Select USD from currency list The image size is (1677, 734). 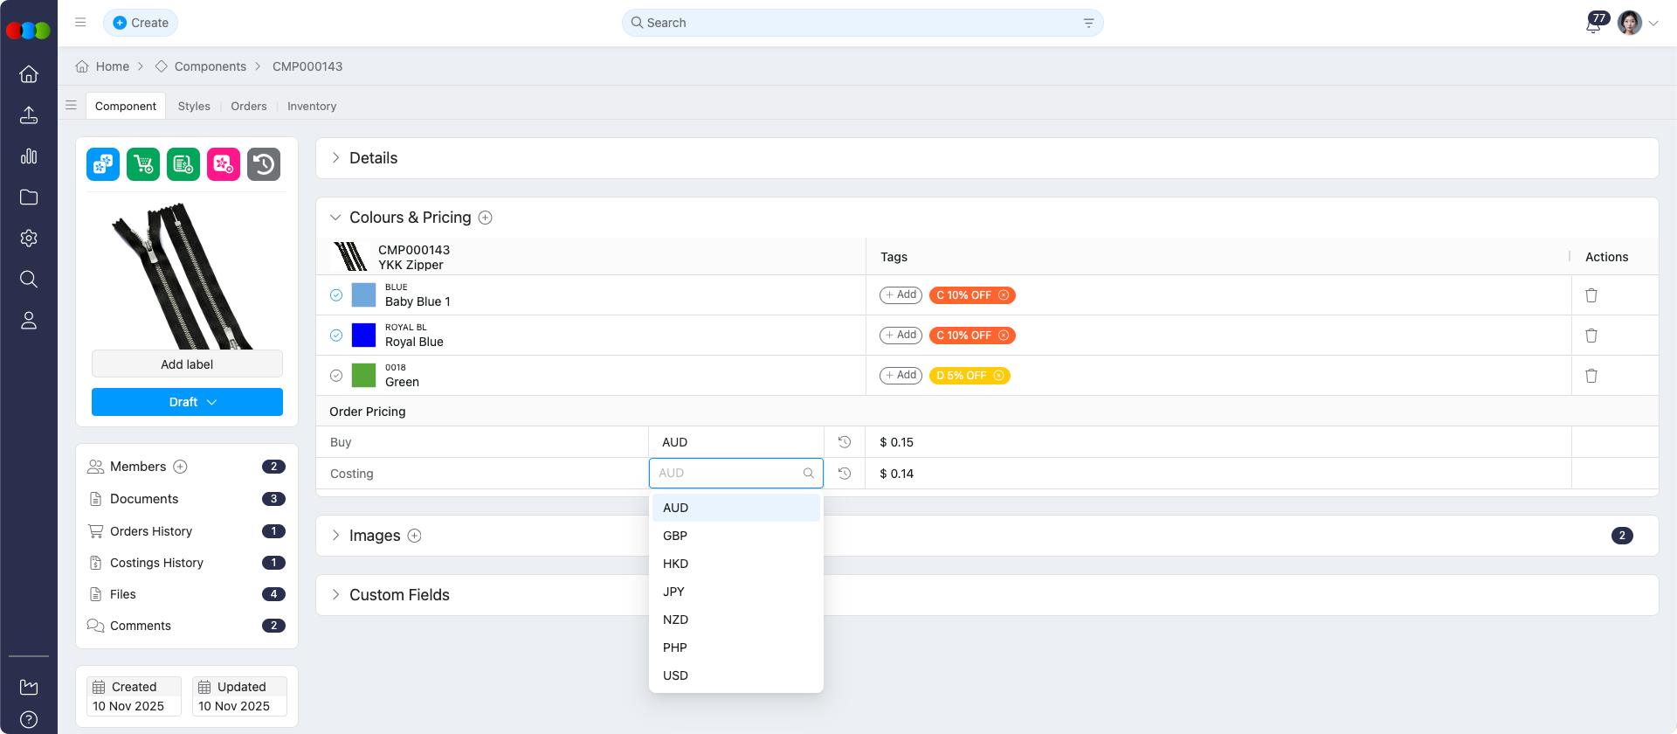point(736,675)
